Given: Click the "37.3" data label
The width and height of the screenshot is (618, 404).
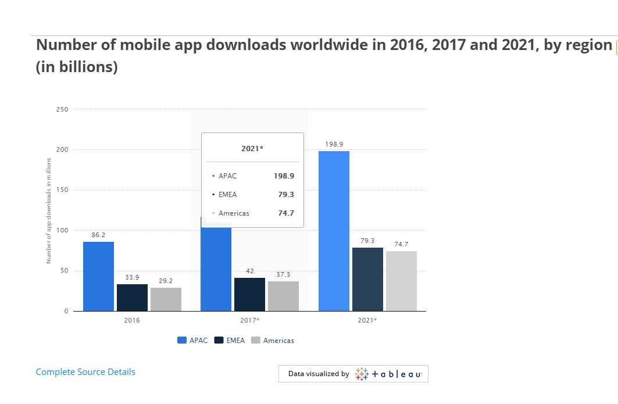Looking at the screenshot, I should [x=283, y=274].
